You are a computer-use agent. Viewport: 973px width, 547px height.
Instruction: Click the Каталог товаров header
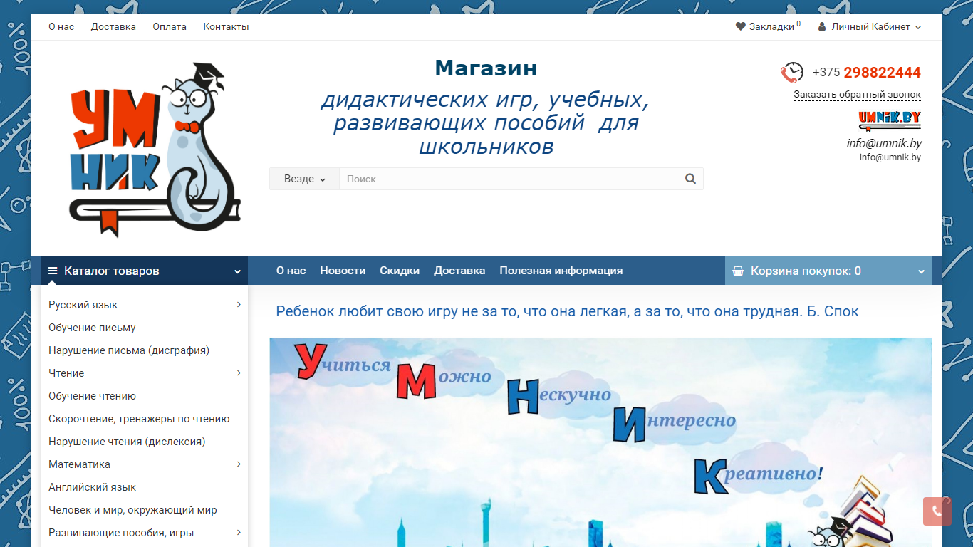pos(145,271)
